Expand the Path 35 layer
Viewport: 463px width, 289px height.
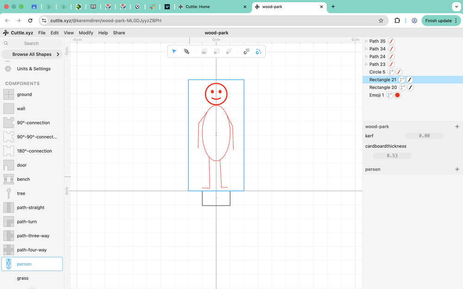point(366,41)
